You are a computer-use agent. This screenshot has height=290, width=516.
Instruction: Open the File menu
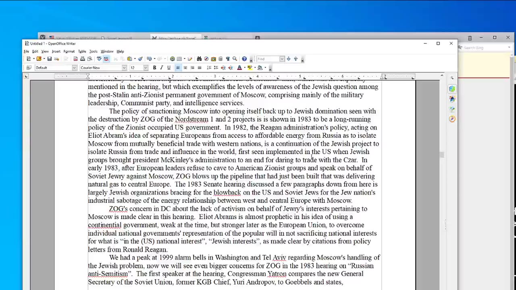click(26, 51)
